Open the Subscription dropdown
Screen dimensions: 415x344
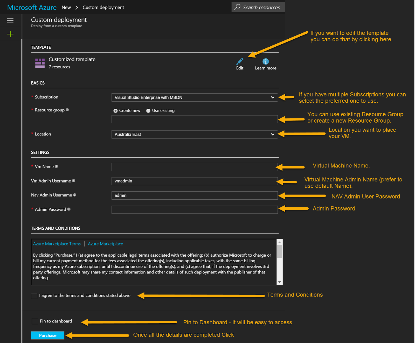(x=194, y=97)
